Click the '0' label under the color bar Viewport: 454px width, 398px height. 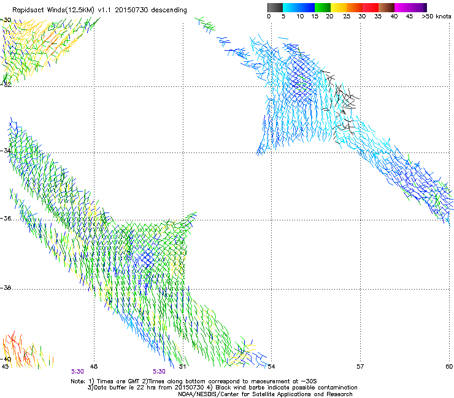(x=269, y=17)
